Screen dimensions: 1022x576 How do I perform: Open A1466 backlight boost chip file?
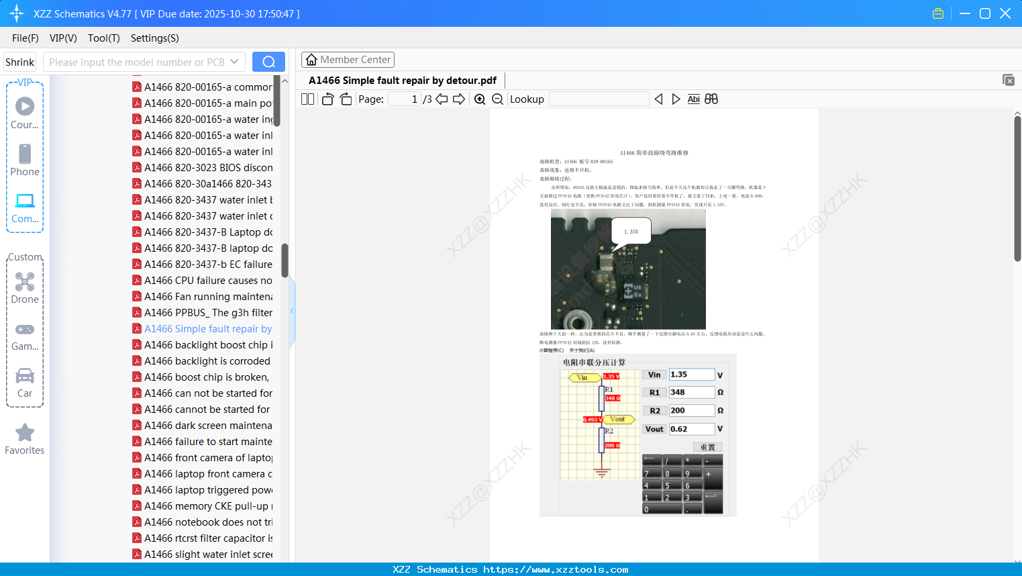(x=202, y=345)
